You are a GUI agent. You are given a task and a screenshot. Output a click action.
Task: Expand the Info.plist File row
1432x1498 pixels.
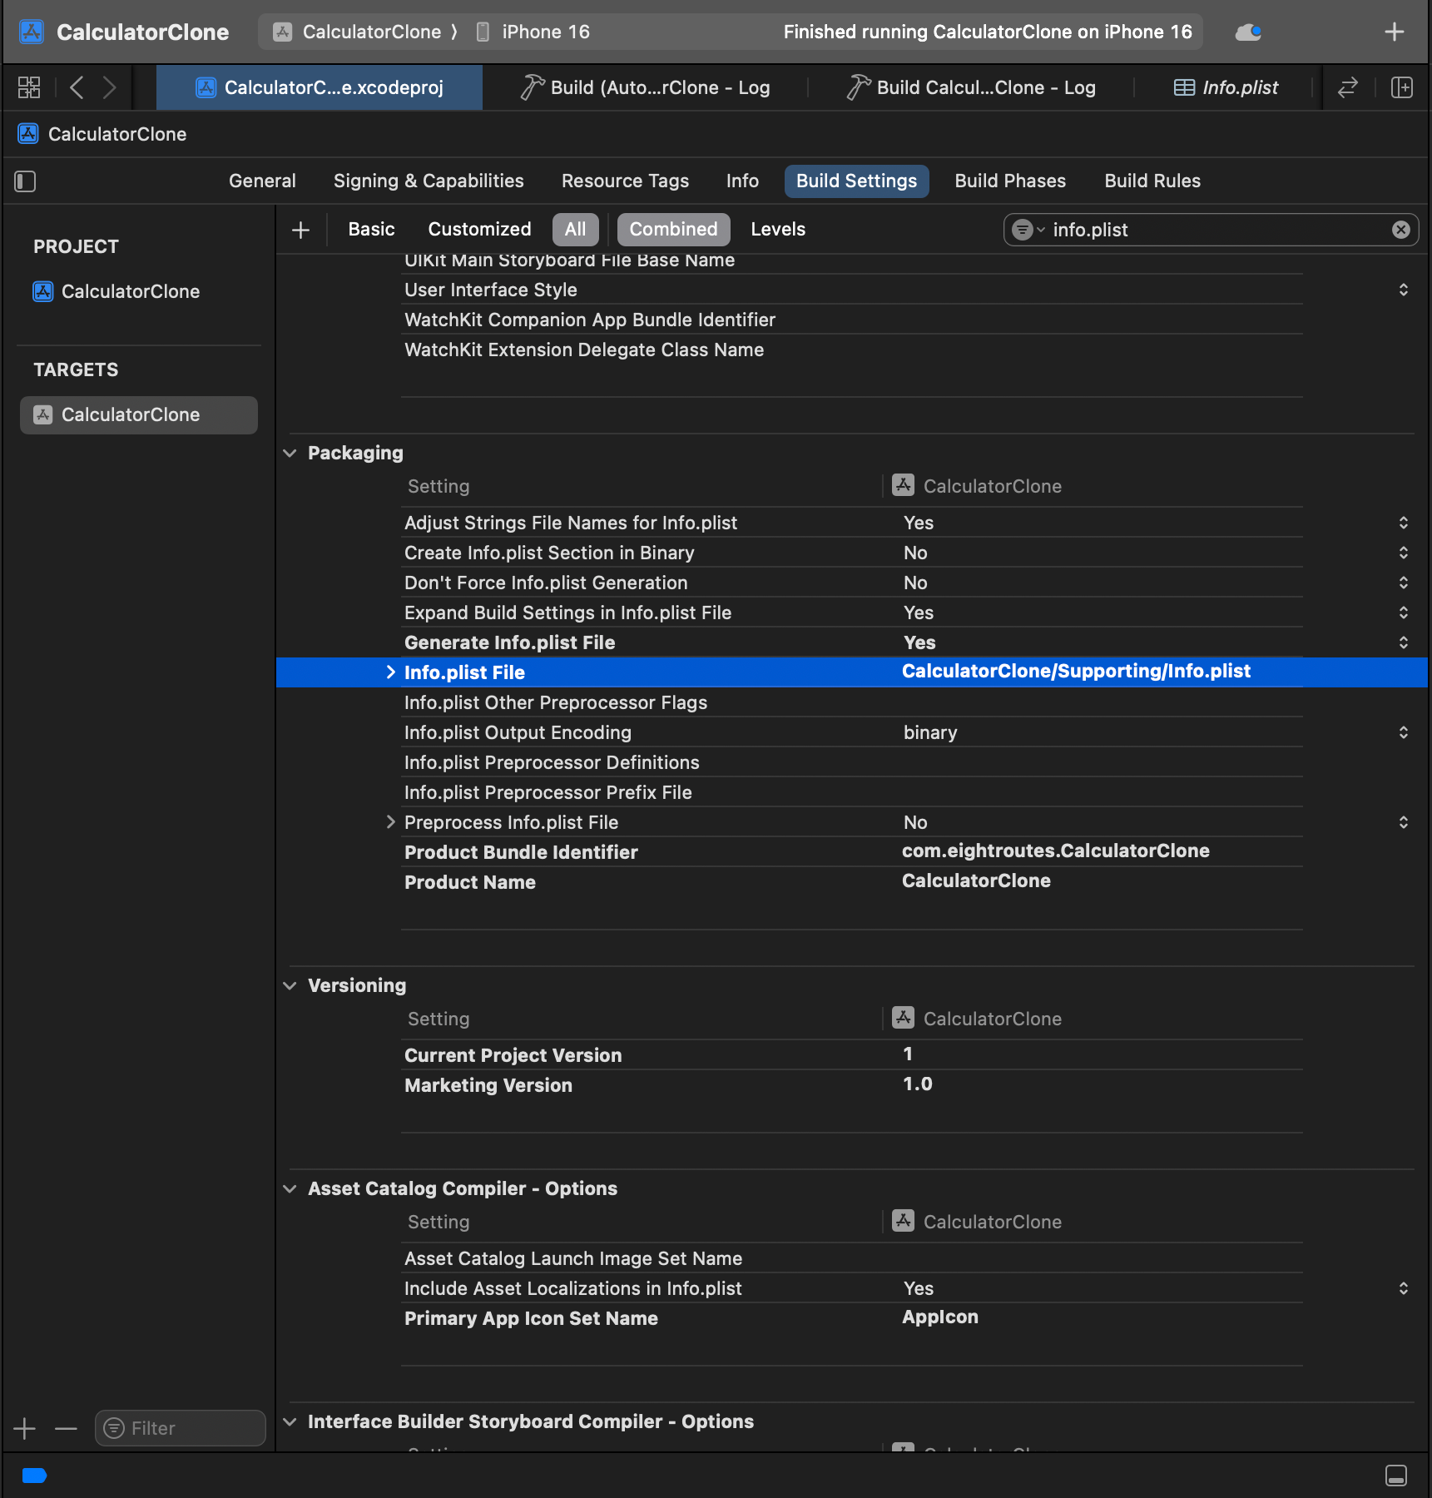click(x=390, y=672)
